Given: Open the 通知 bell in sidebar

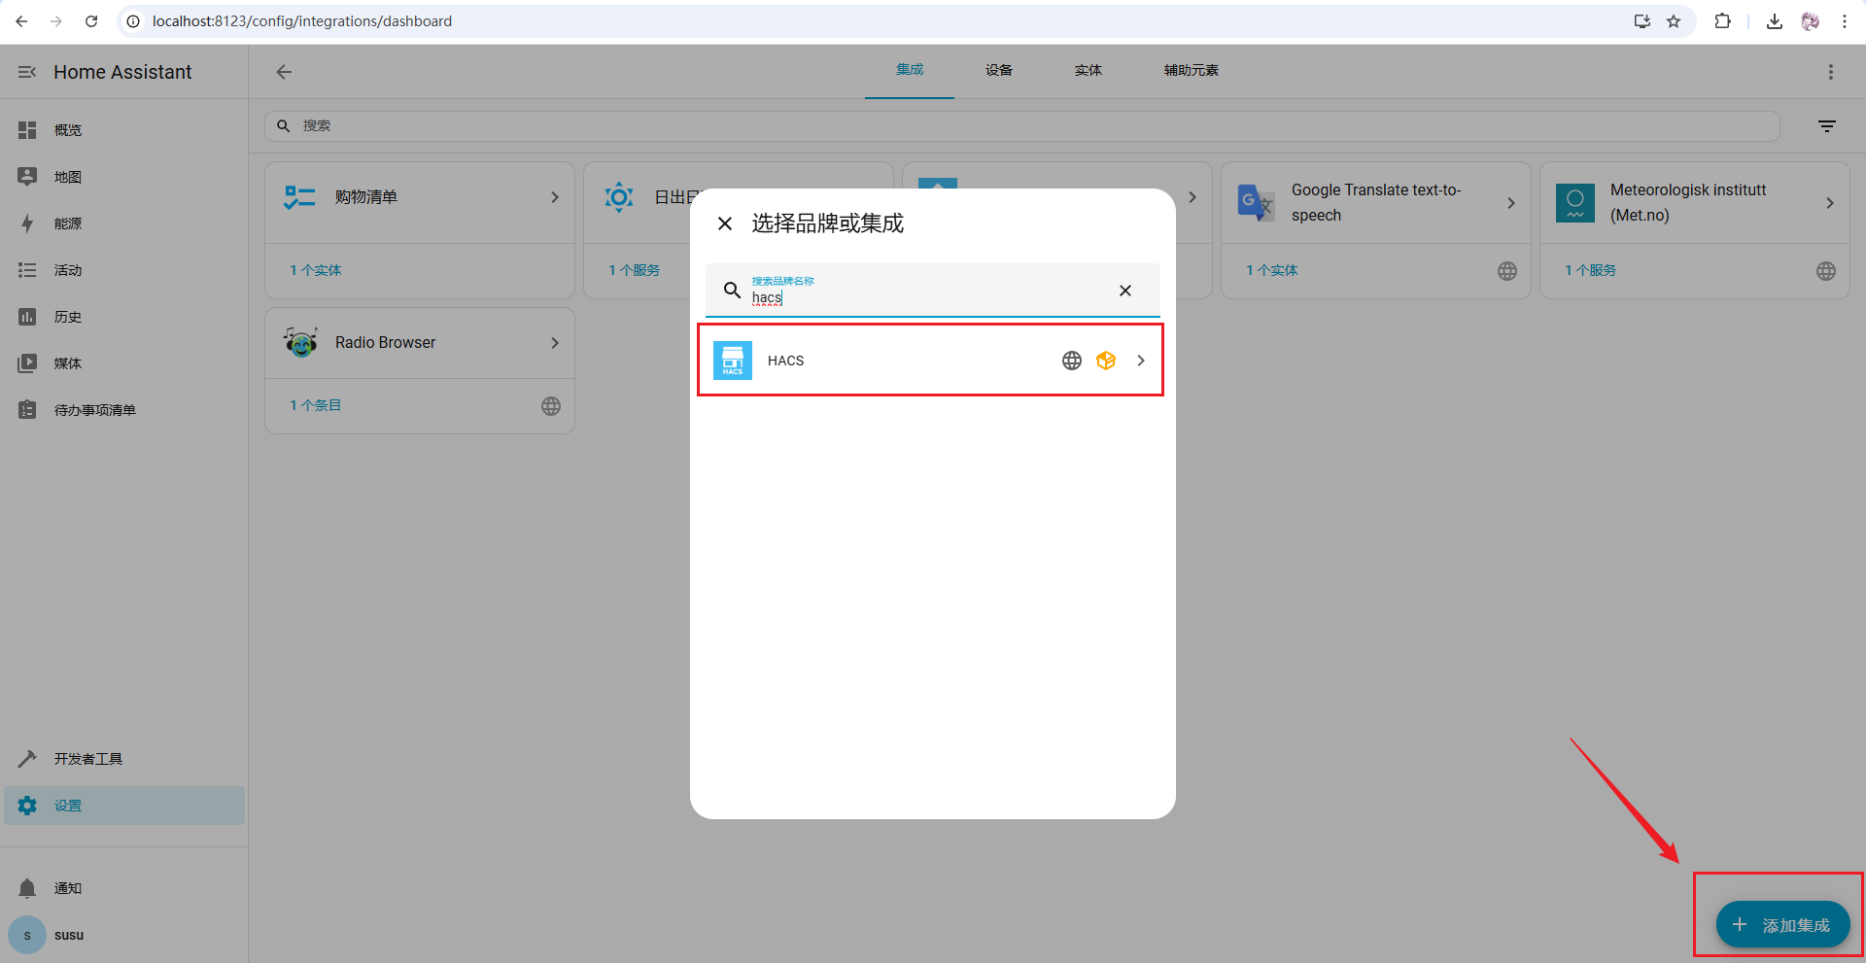Looking at the screenshot, I should pos(27,888).
